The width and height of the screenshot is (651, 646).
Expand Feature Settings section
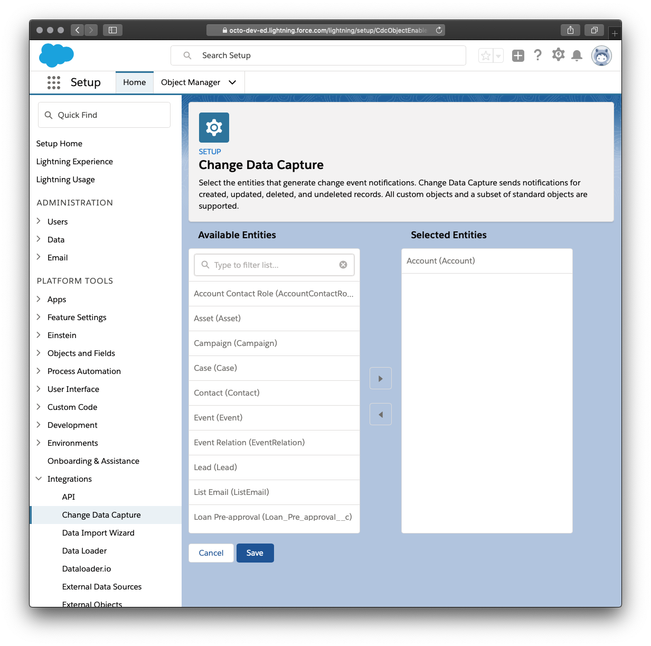pos(39,317)
